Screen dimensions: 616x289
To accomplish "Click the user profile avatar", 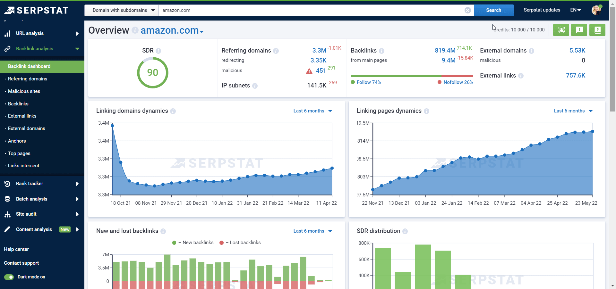I will point(596,10).
